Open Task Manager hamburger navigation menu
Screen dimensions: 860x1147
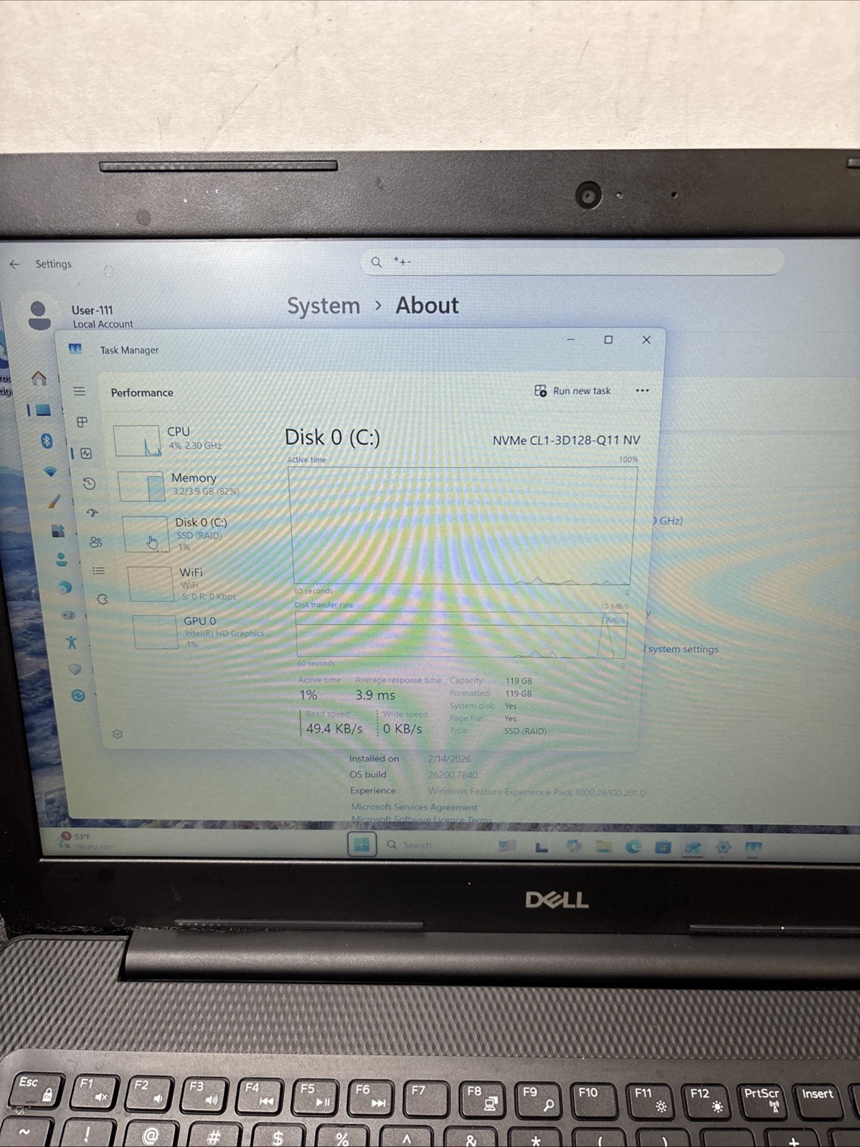pos(79,391)
